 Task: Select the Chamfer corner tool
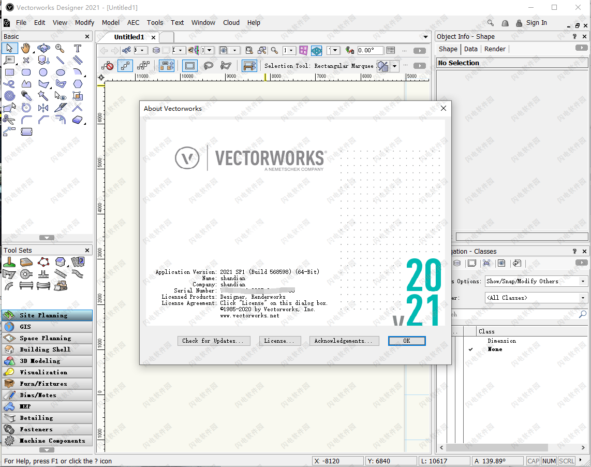(43, 120)
